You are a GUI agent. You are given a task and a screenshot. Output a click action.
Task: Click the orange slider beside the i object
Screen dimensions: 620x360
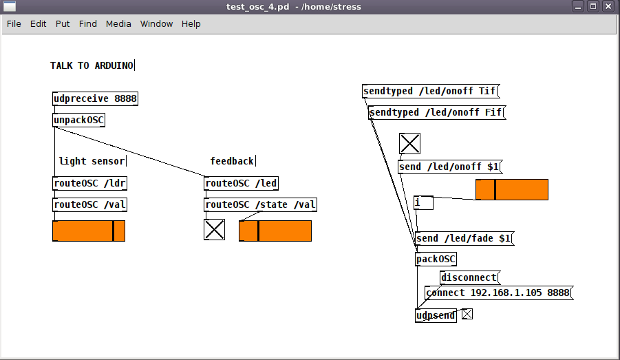pos(511,189)
